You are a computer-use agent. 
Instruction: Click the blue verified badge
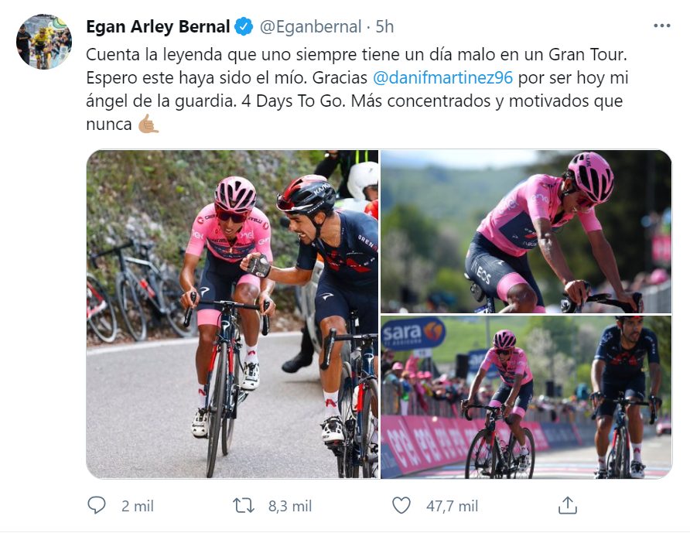click(x=244, y=26)
